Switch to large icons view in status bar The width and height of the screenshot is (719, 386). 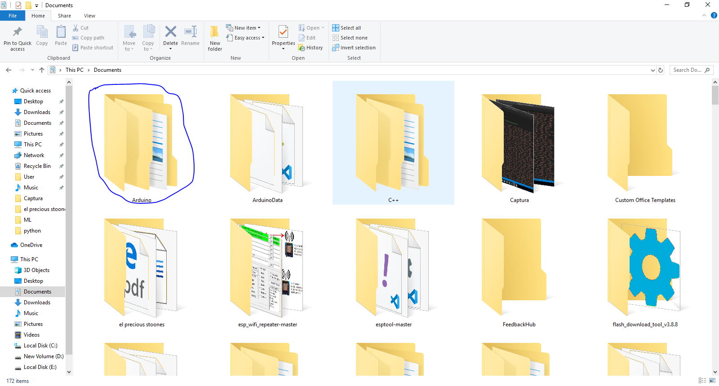(712, 381)
